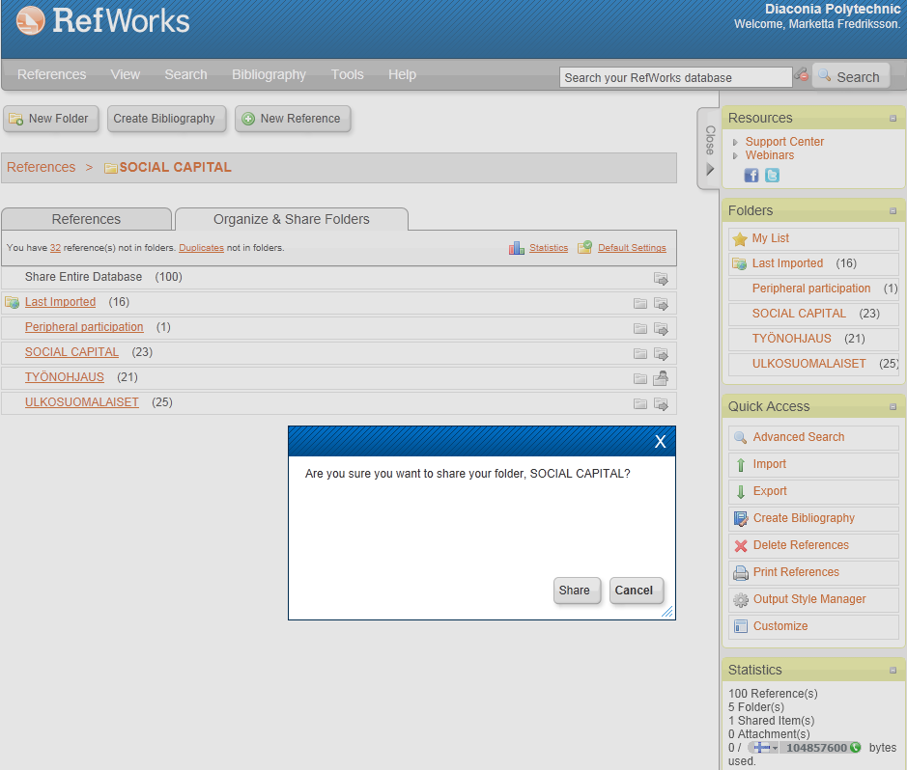Click the dialog resize handle corner
This screenshot has width=907, height=770.
pos(667,612)
